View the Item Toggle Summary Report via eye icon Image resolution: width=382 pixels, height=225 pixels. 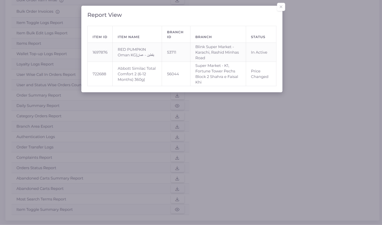[177, 210]
